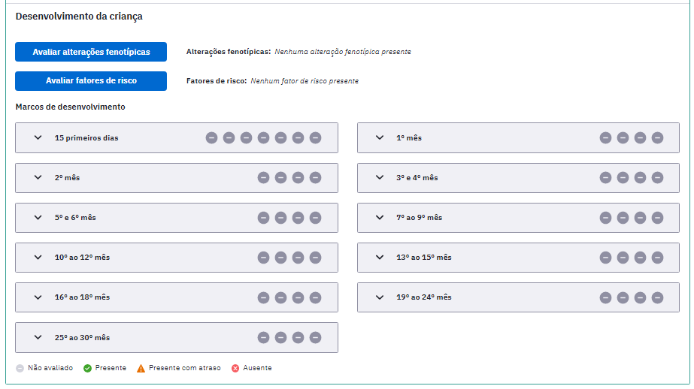Click the red Ausente legend icon
This screenshot has width=694, height=389.
[235, 368]
